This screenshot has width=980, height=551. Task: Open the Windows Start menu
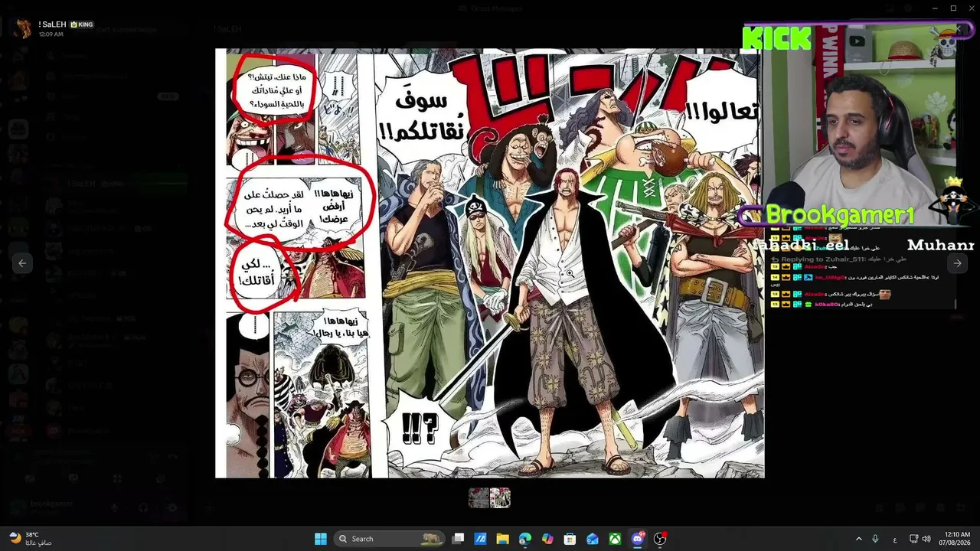point(321,539)
